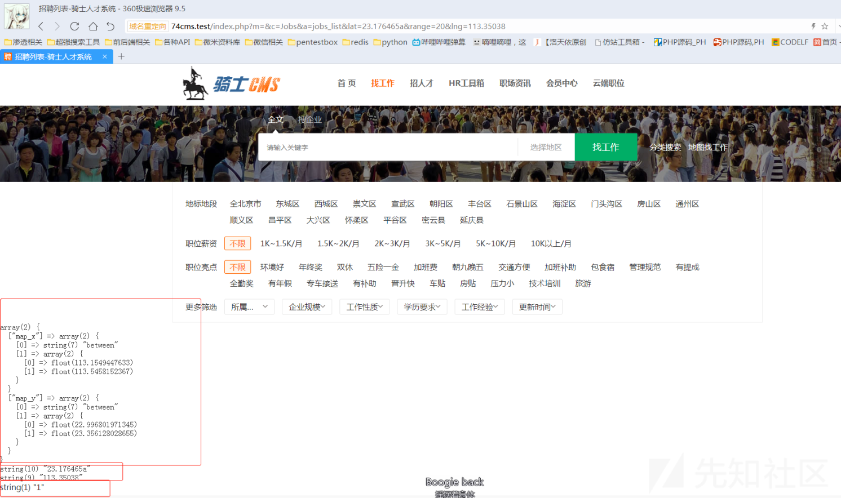Switch to the 搜企业 search tab
This screenshot has height=498, width=841.
pos(309,119)
